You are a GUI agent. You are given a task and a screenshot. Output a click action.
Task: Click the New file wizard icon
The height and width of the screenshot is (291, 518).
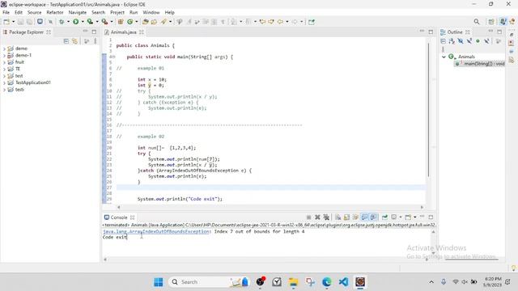coord(6,22)
